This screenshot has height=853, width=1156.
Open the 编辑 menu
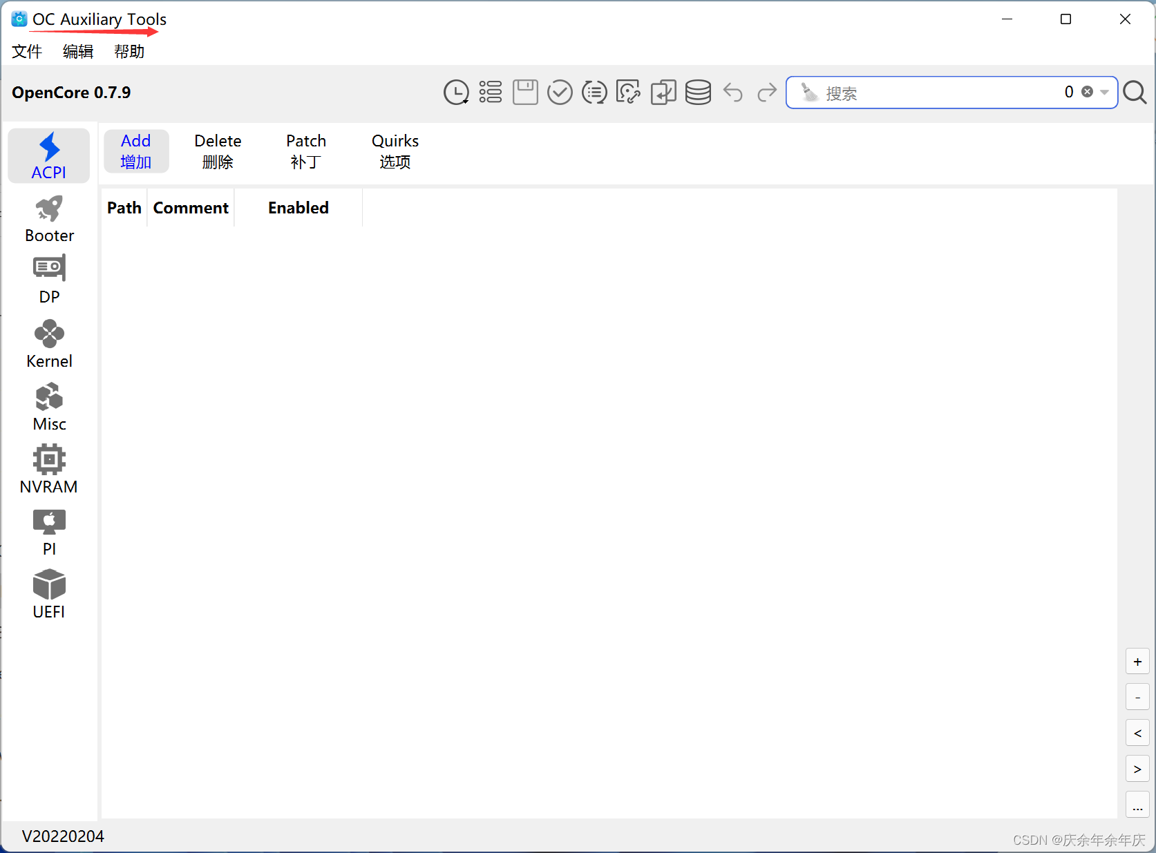coord(78,52)
